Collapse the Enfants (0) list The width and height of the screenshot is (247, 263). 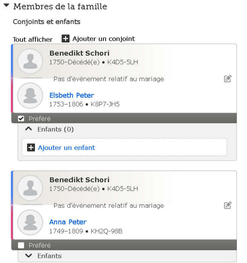(29, 129)
